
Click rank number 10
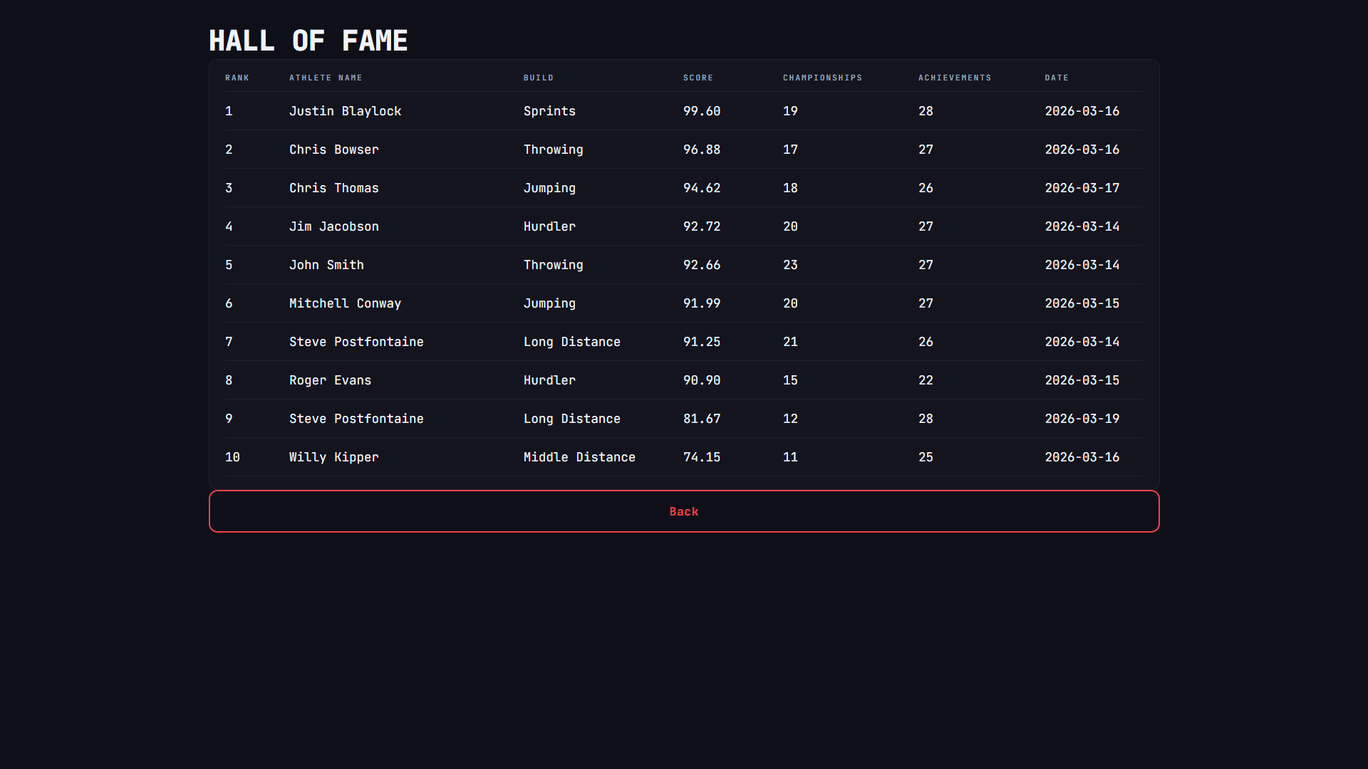click(x=232, y=457)
